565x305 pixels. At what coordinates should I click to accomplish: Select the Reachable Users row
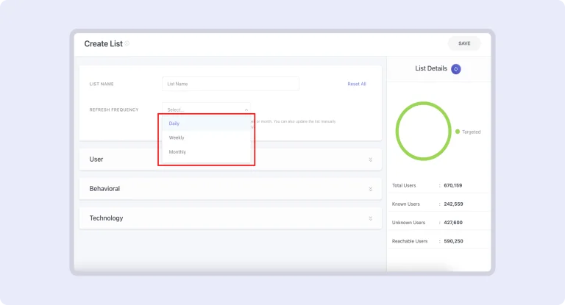pyautogui.click(x=438, y=241)
